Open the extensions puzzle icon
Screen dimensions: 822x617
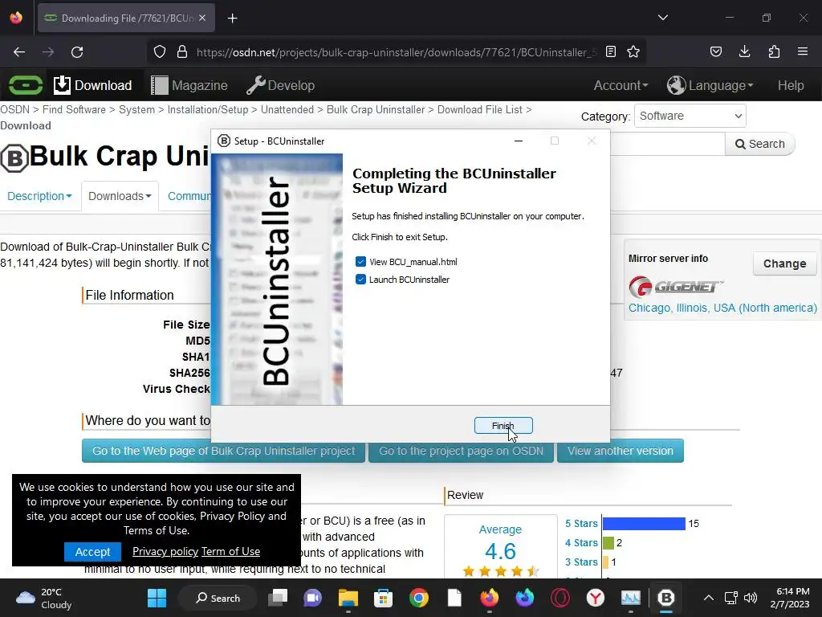tap(774, 52)
